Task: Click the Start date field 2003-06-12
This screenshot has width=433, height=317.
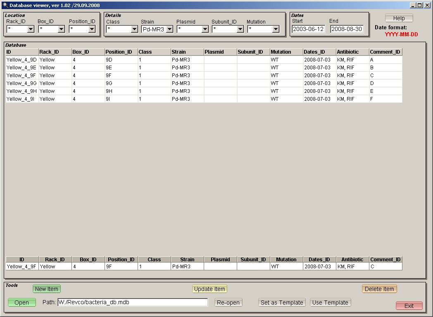Action: coord(309,29)
